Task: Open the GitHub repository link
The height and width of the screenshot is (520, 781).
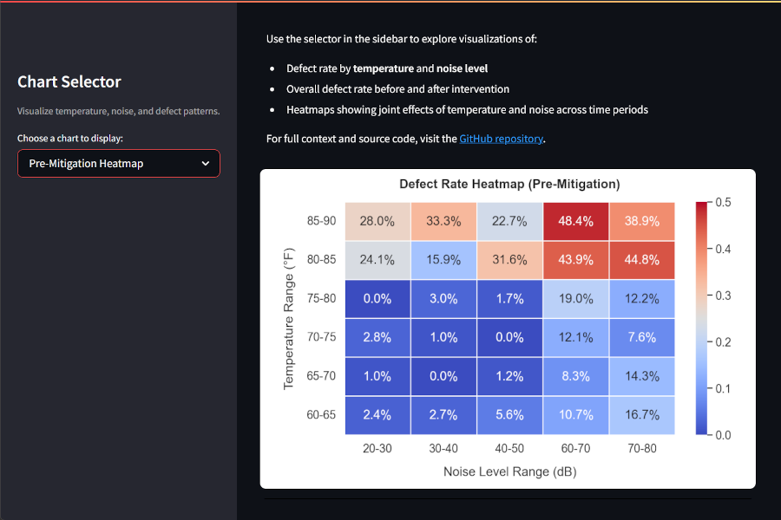Action: tap(501, 138)
